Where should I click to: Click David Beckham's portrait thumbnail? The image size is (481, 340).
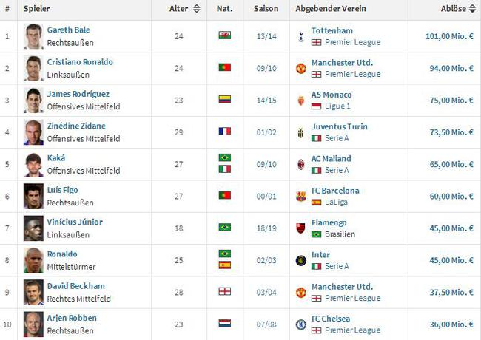click(x=33, y=292)
